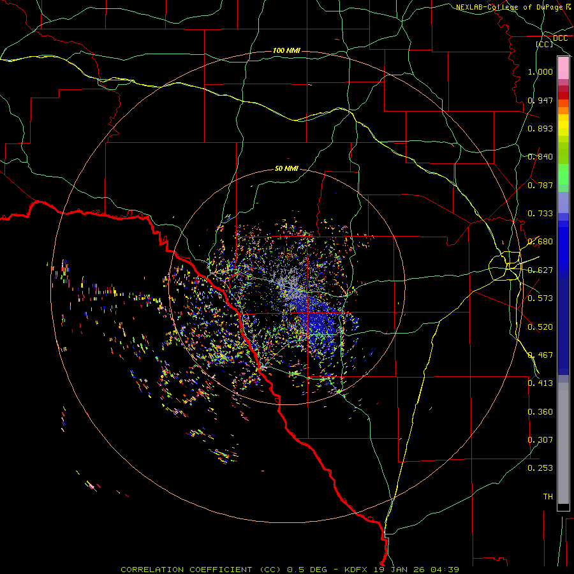Click the 0.5 DEG elevation text in the caption
574x574 pixels.
pyautogui.click(x=307, y=570)
